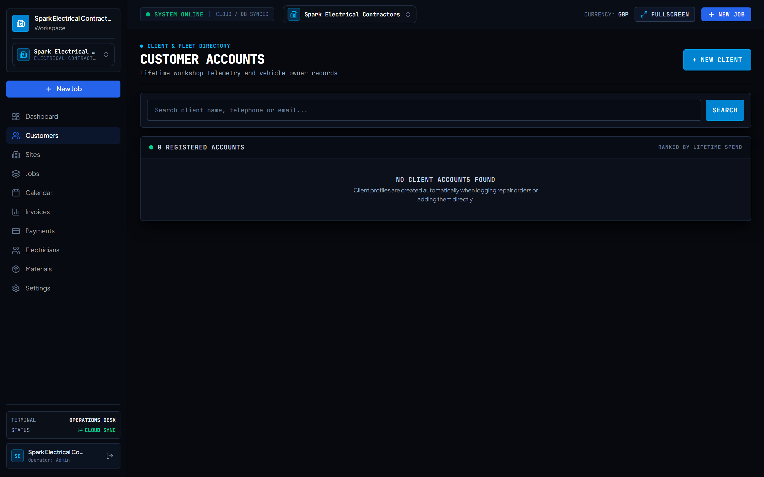Click the NO CLIENT ACCOUNTS FOUND message
This screenshot has width=764, height=477.
click(x=445, y=179)
